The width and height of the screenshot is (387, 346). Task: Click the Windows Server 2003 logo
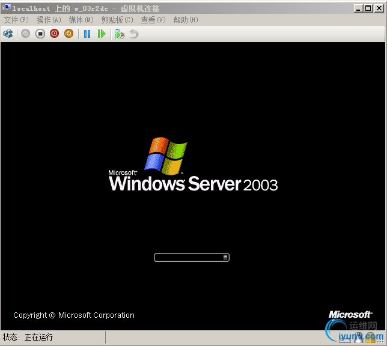pyautogui.click(x=193, y=165)
